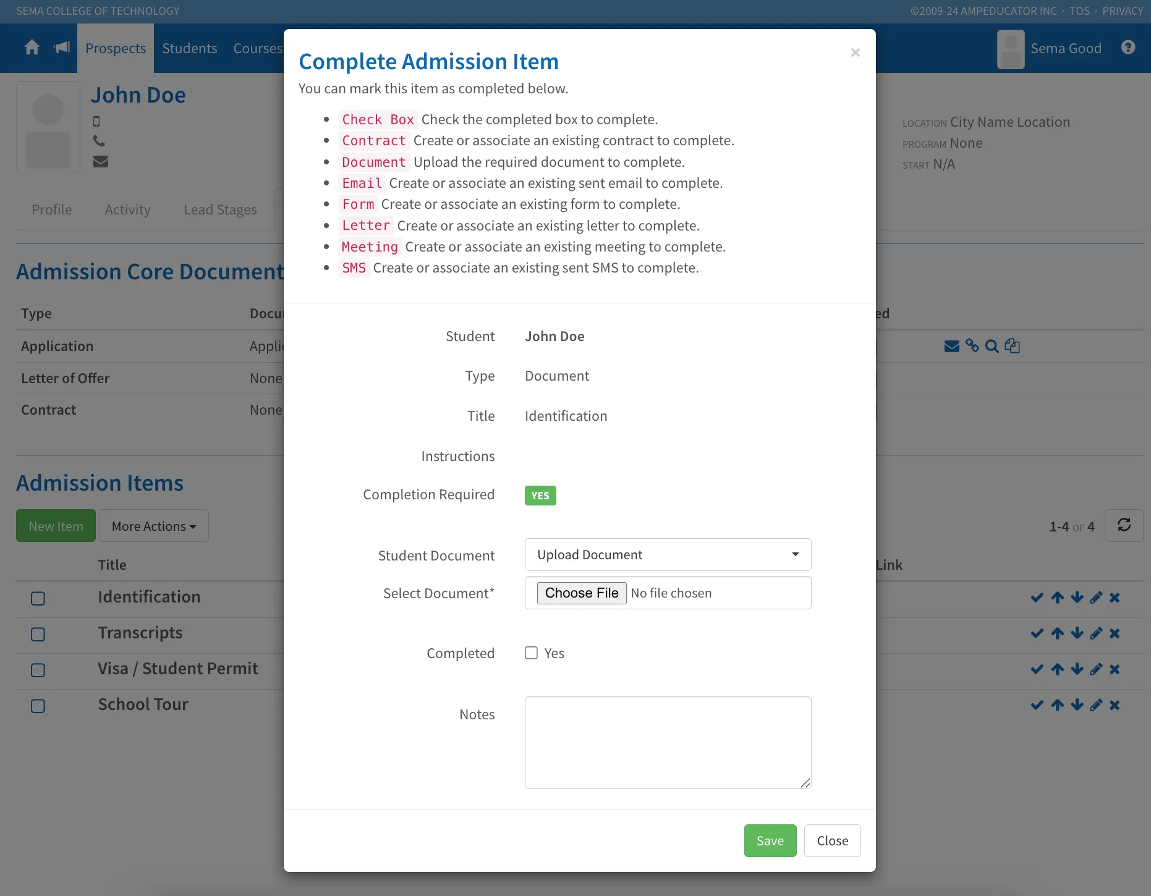Save the admission item
This screenshot has height=896, width=1151.
click(770, 840)
